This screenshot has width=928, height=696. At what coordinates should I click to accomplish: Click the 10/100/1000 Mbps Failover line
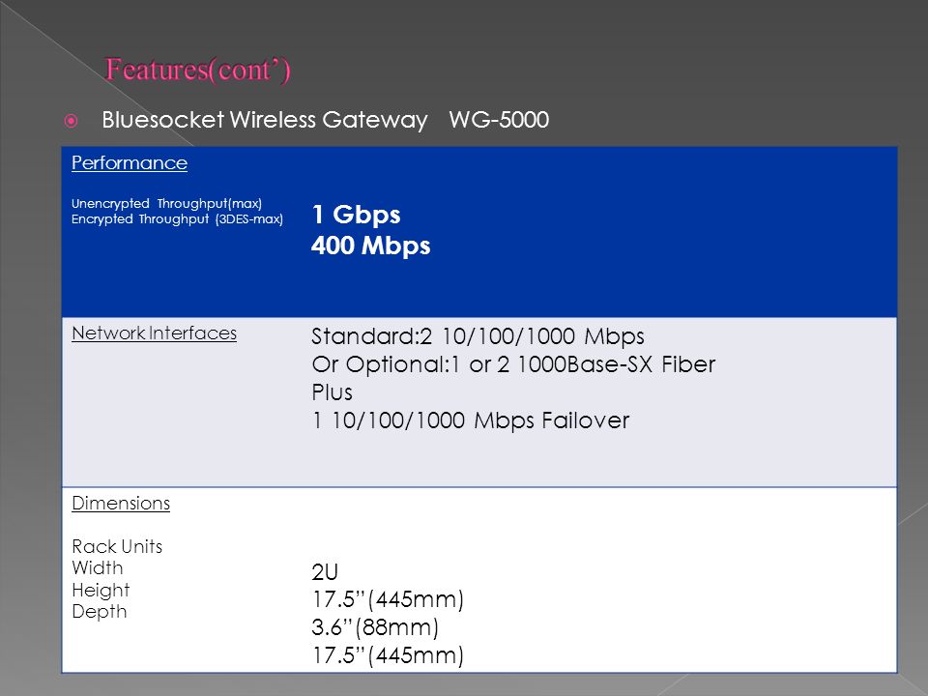[471, 420]
